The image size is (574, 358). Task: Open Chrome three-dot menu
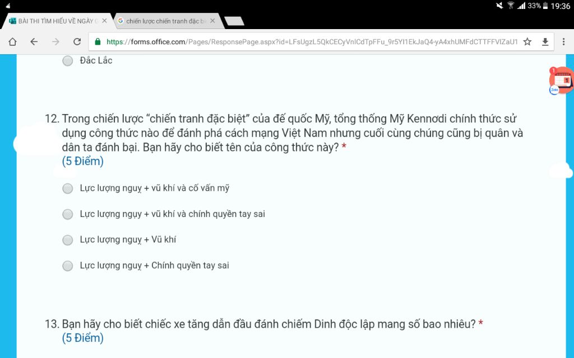pyautogui.click(x=564, y=41)
